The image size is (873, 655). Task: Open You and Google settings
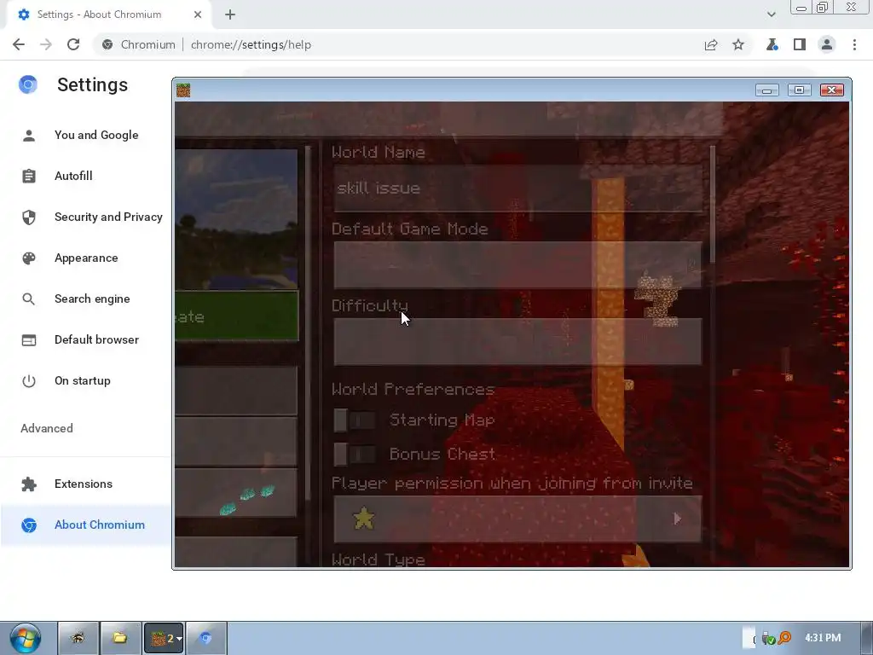coord(86,135)
